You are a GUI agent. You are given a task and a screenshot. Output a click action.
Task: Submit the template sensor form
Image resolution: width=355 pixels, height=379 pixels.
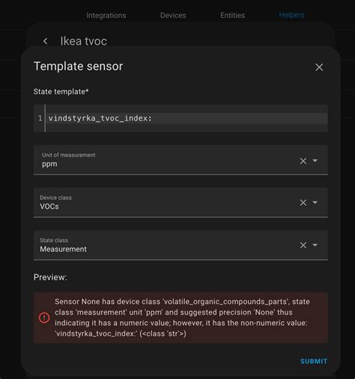coord(314,361)
